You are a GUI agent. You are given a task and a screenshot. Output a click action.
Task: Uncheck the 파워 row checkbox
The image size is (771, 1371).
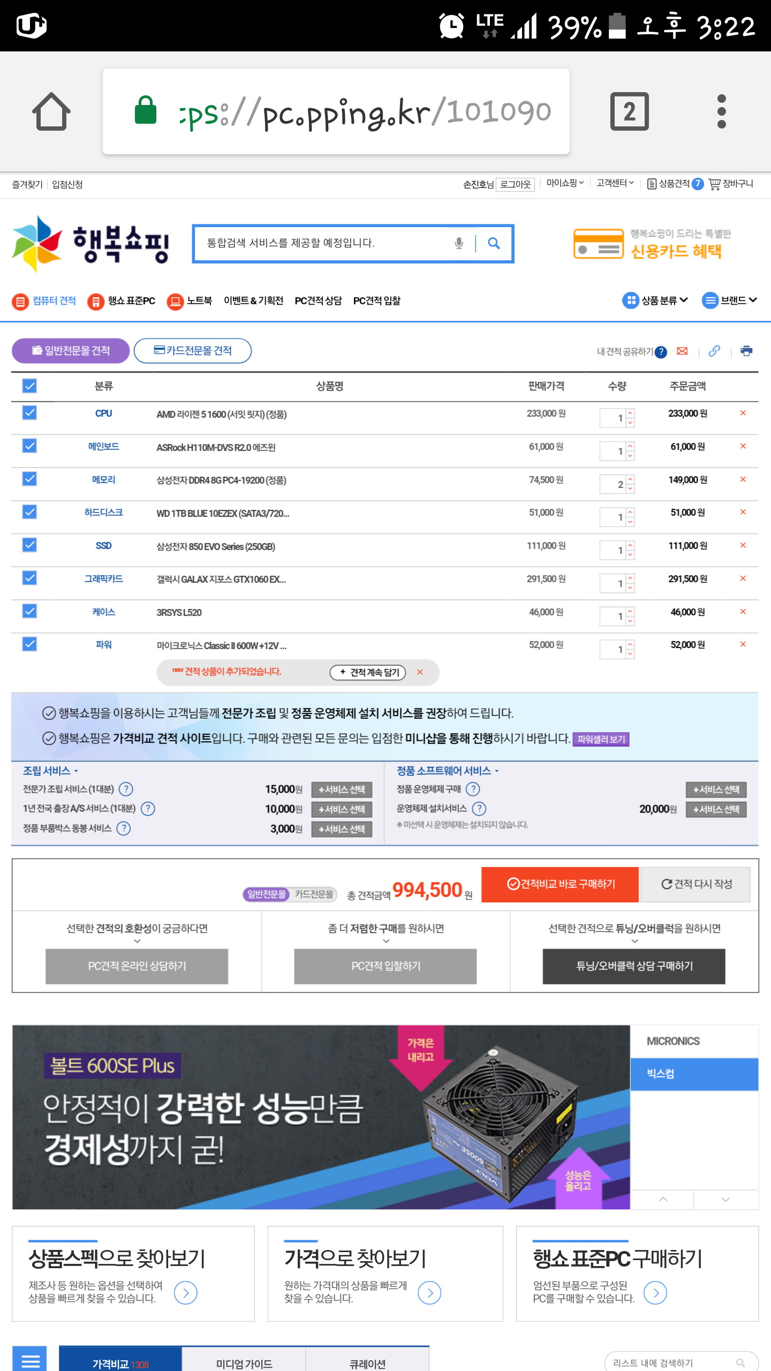point(29,644)
